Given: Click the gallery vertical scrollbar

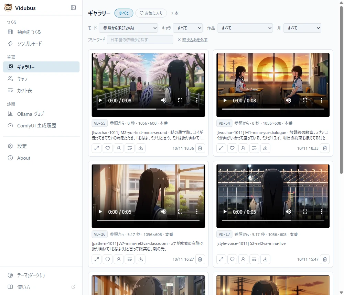Looking at the screenshot, I should [x=341, y=90].
